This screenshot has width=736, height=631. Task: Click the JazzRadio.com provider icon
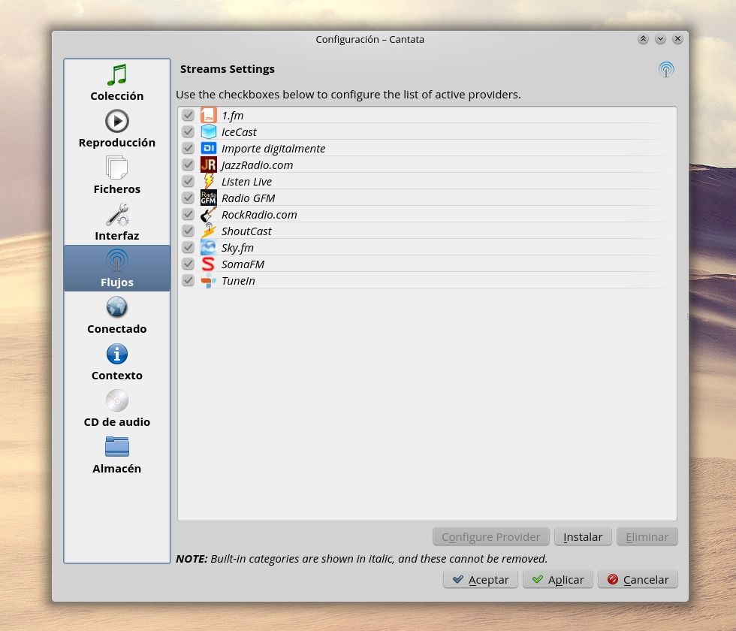(208, 165)
